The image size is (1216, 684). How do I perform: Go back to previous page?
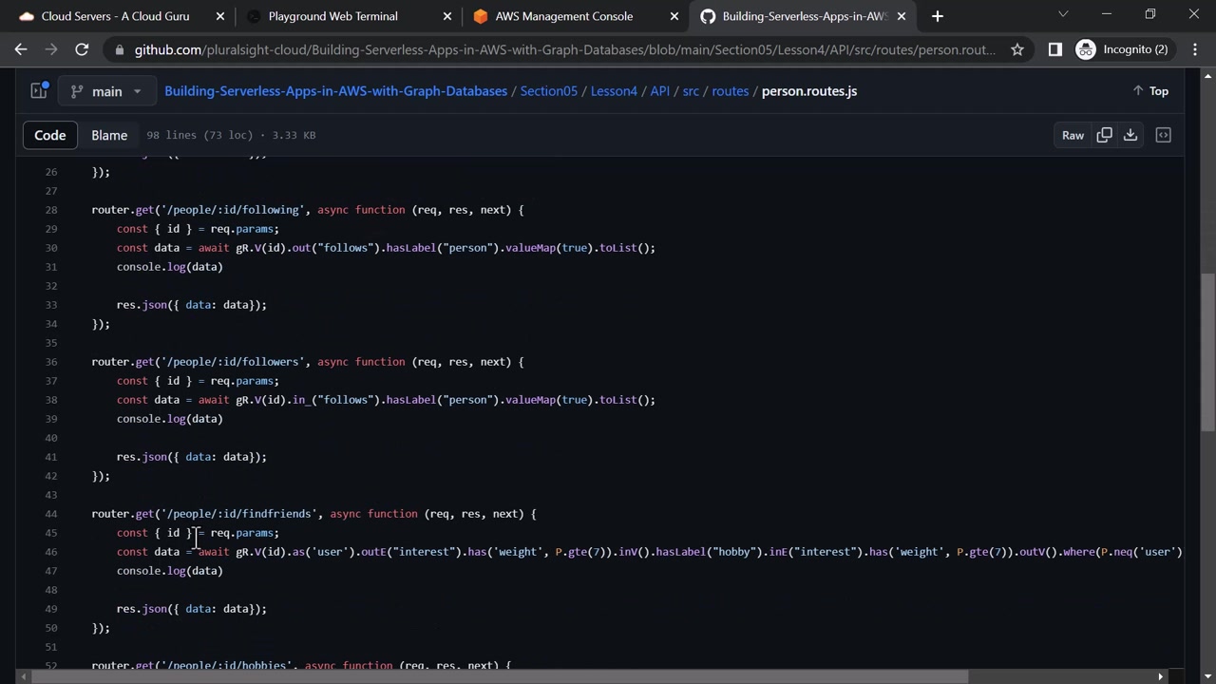[21, 49]
